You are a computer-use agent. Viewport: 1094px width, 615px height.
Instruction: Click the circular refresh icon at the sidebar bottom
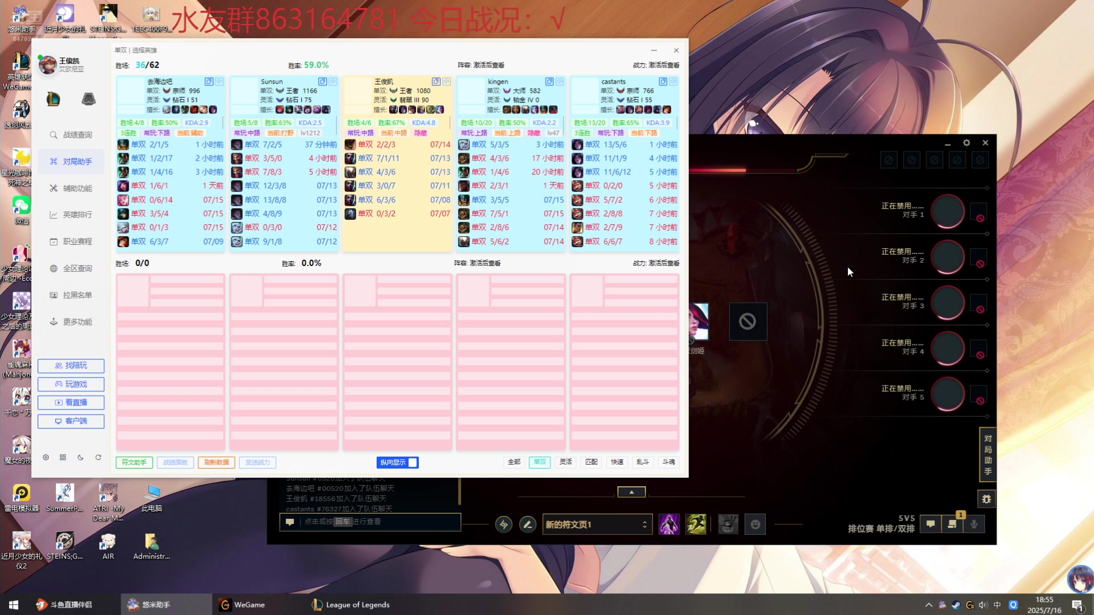98,457
